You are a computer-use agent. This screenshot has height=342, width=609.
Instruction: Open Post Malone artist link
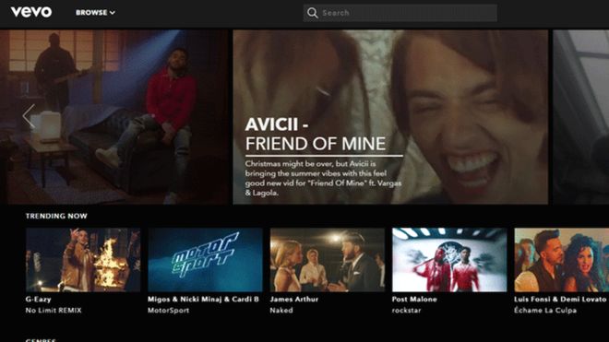click(414, 300)
